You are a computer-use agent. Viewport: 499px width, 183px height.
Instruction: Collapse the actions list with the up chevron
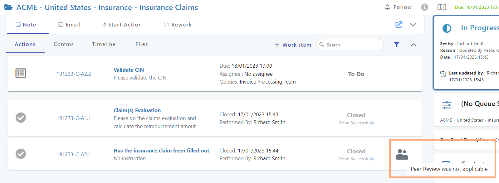pos(413,45)
